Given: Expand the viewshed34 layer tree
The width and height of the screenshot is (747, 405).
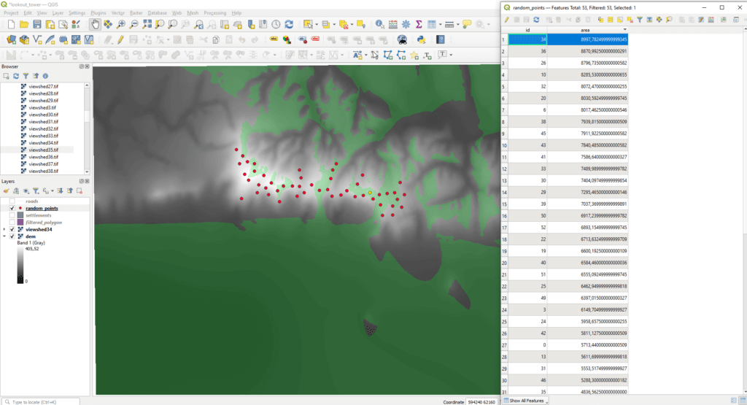Looking at the screenshot, I should coord(5,230).
